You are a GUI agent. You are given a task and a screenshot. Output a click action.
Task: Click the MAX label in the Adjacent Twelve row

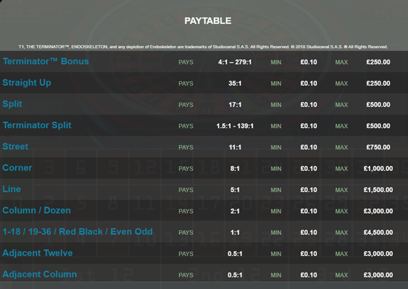click(x=342, y=254)
